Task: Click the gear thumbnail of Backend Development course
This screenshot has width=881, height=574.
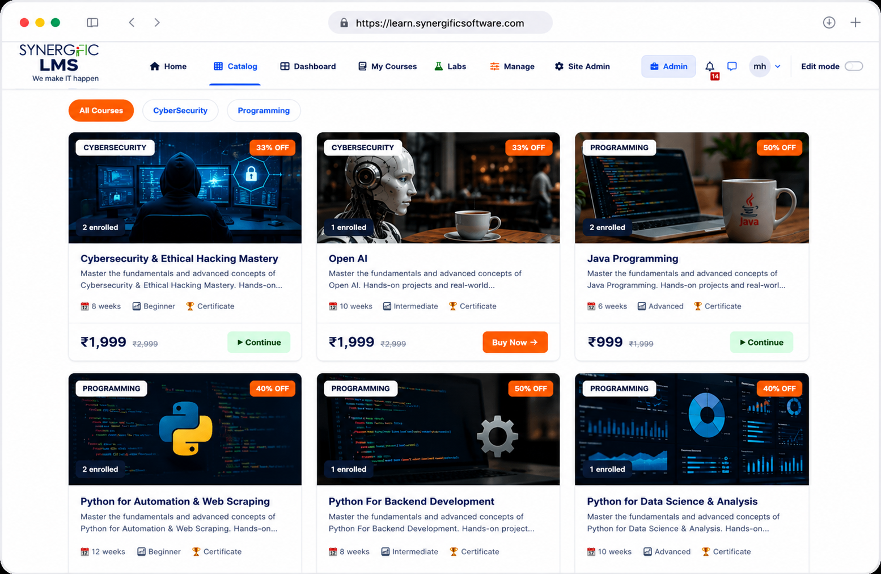Action: tap(438, 429)
